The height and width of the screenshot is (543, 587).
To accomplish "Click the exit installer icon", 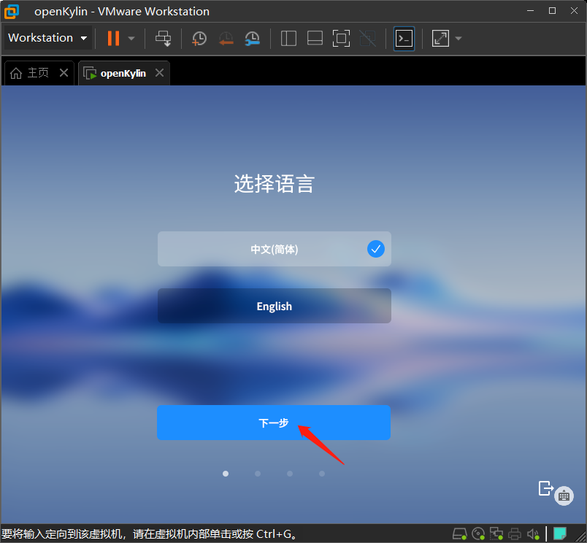I will point(546,488).
